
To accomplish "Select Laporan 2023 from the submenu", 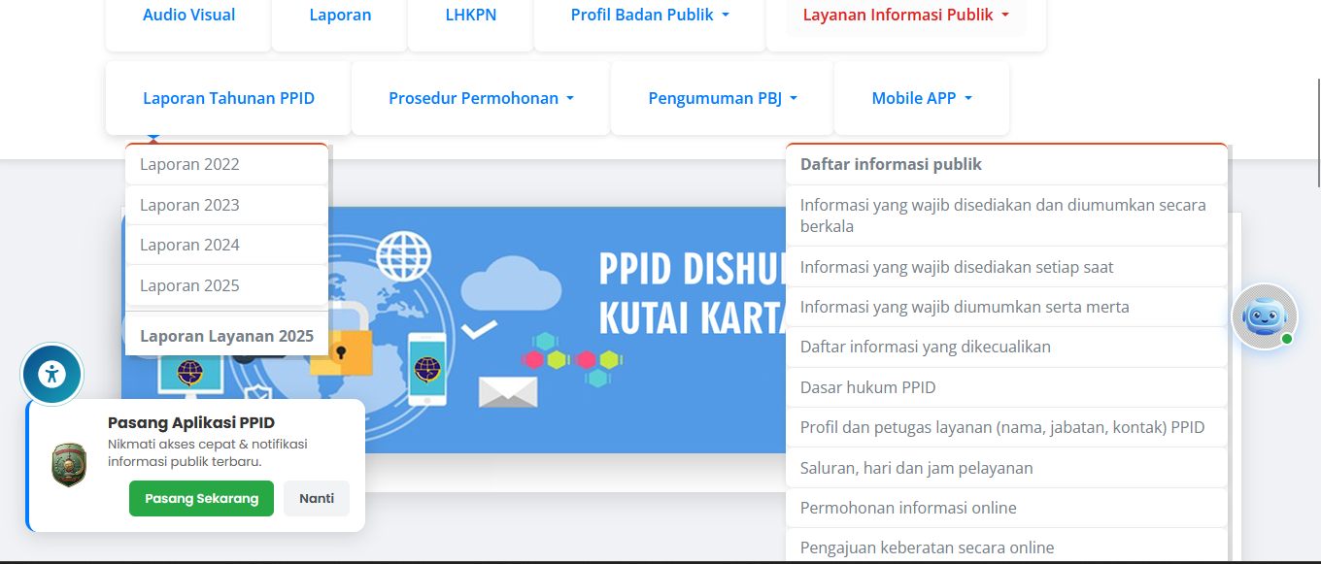I will point(226,205).
